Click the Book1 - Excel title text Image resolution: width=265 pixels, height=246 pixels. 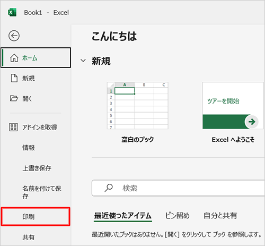[47, 13]
